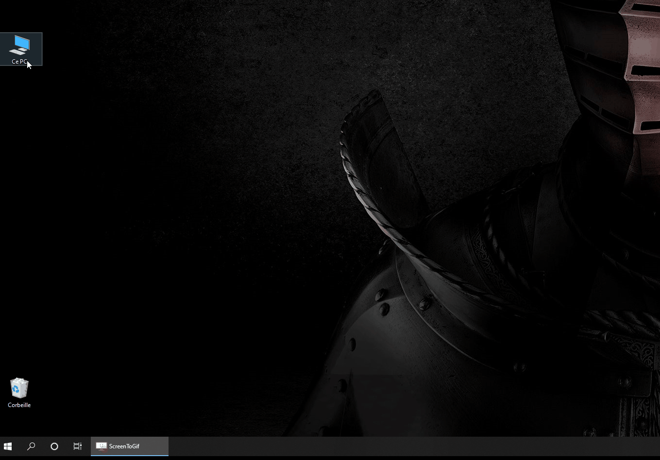
Task: Open the Windows Start menu
Action: (8, 446)
